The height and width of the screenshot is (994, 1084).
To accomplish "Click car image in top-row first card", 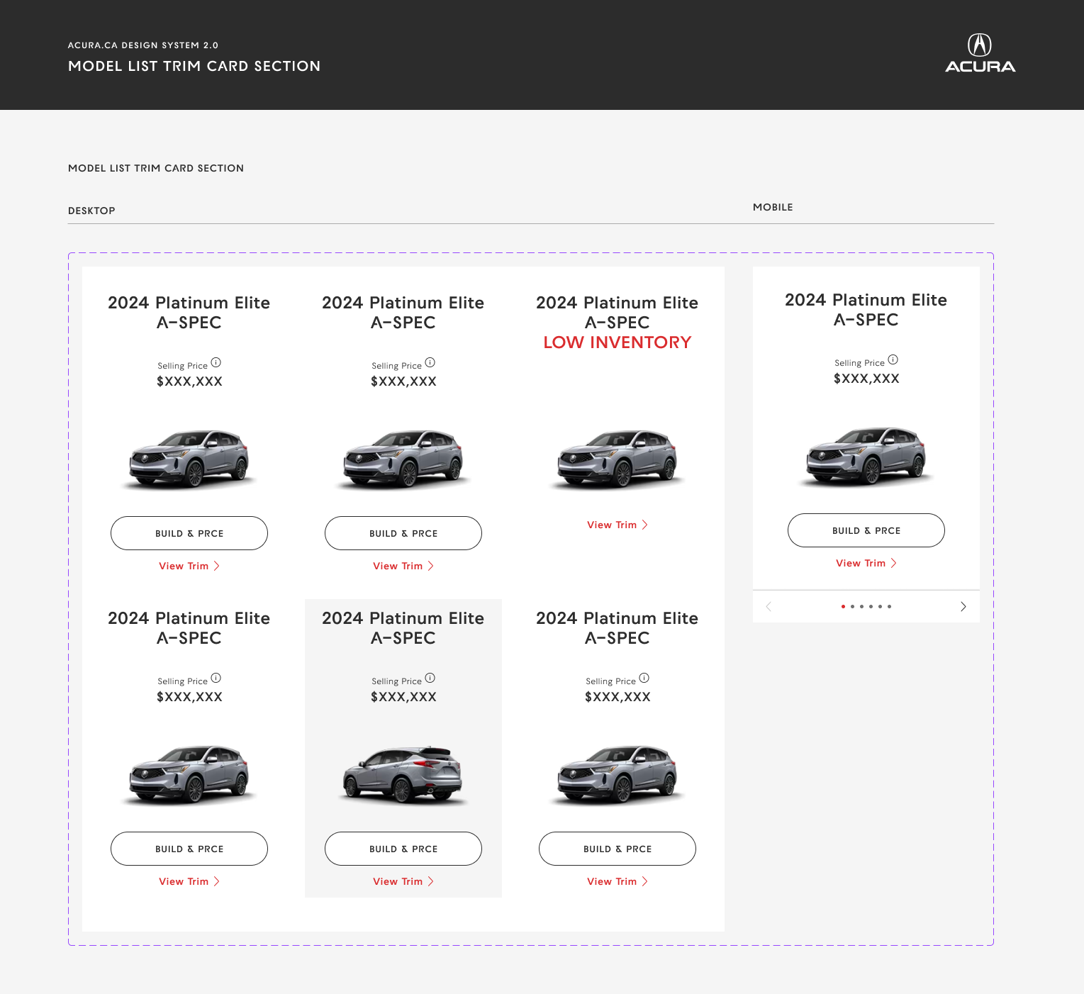I will (189, 459).
